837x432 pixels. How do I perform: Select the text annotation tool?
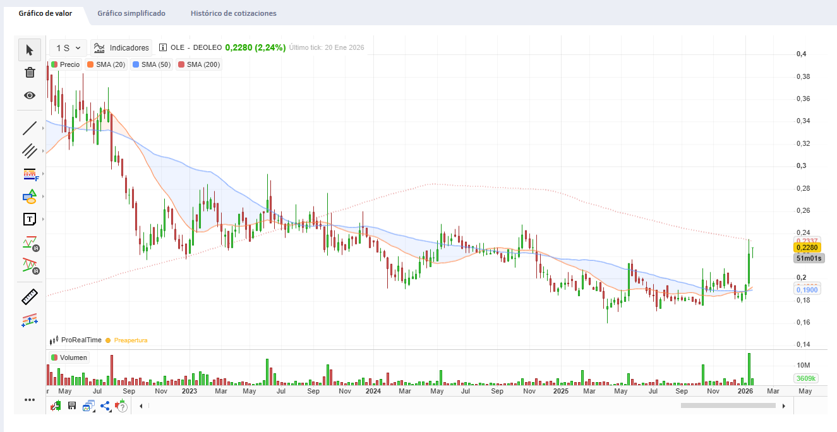(30, 219)
